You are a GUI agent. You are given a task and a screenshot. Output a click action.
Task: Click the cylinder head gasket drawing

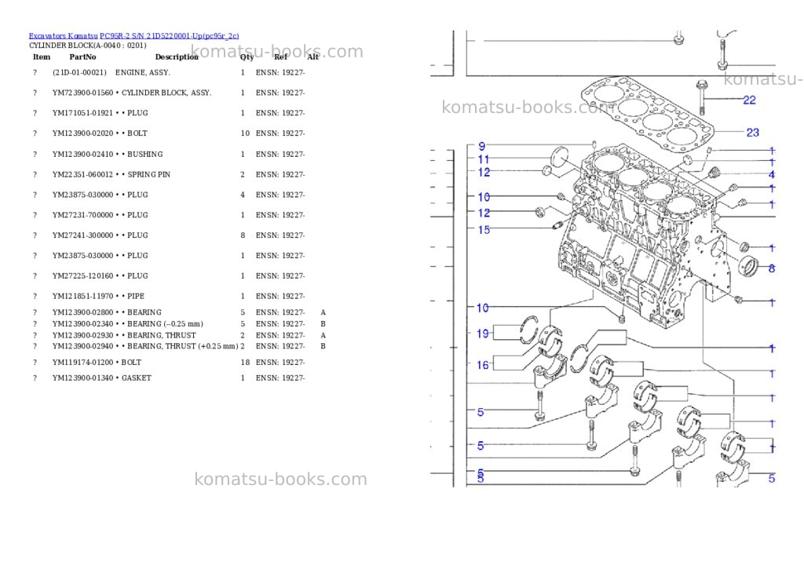point(648,114)
